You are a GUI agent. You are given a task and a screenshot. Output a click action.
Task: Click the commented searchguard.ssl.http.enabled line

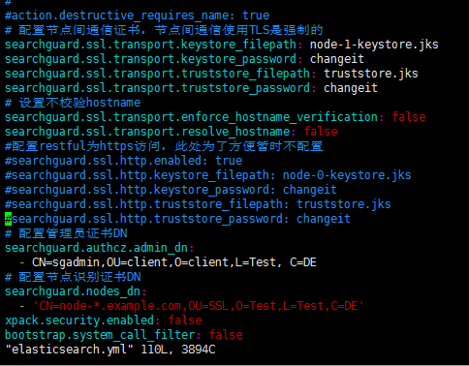123,161
